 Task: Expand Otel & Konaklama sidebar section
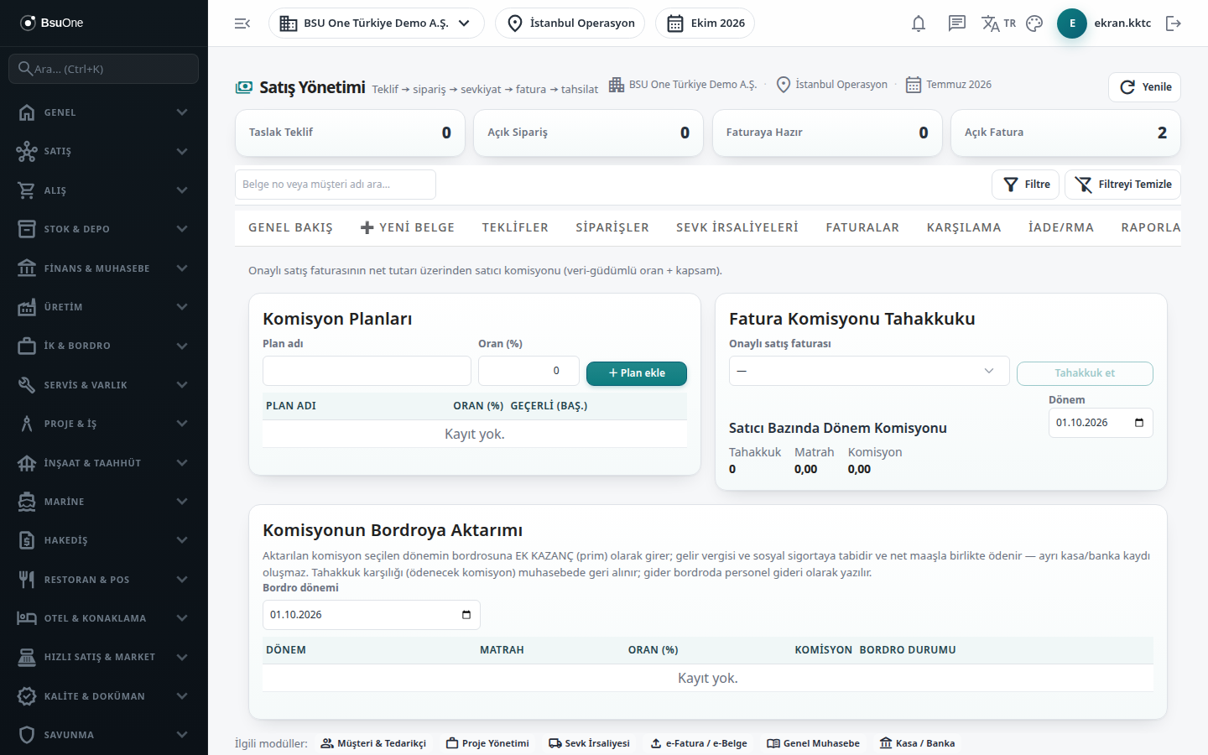(104, 618)
